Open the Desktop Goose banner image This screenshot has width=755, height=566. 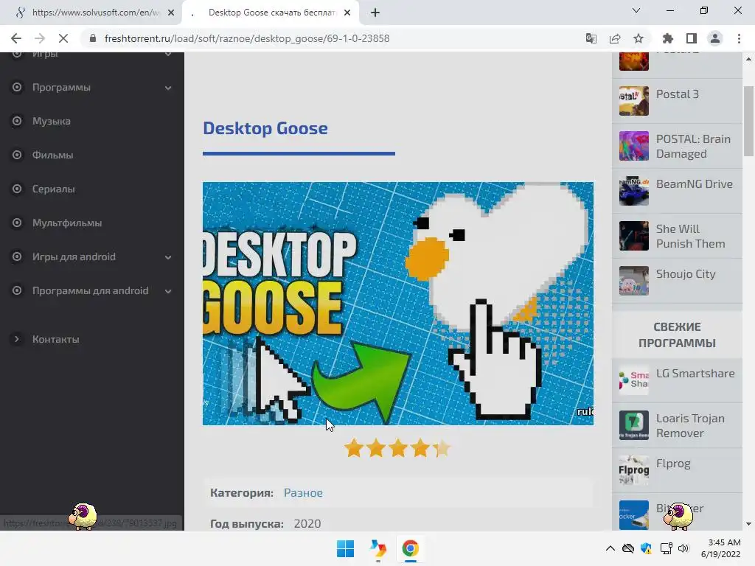[397, 303]
